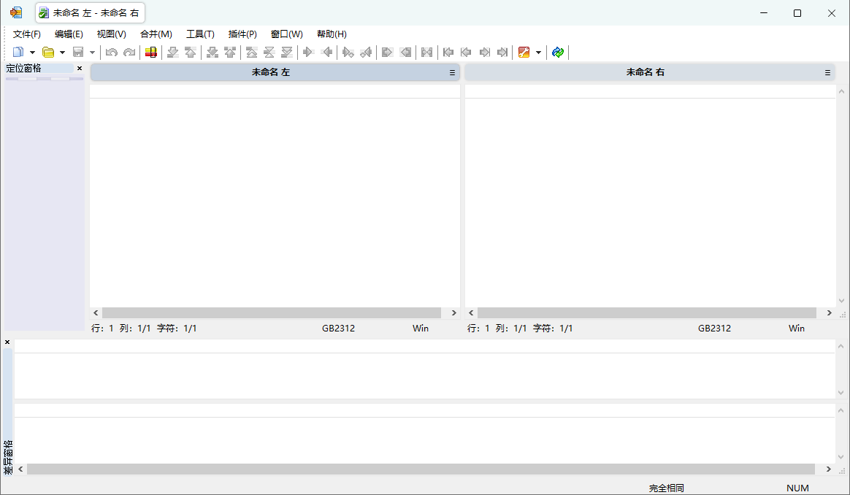Click the Undo arrow icon
Viewport: 850px width, 495px height.
pos(111,53)
